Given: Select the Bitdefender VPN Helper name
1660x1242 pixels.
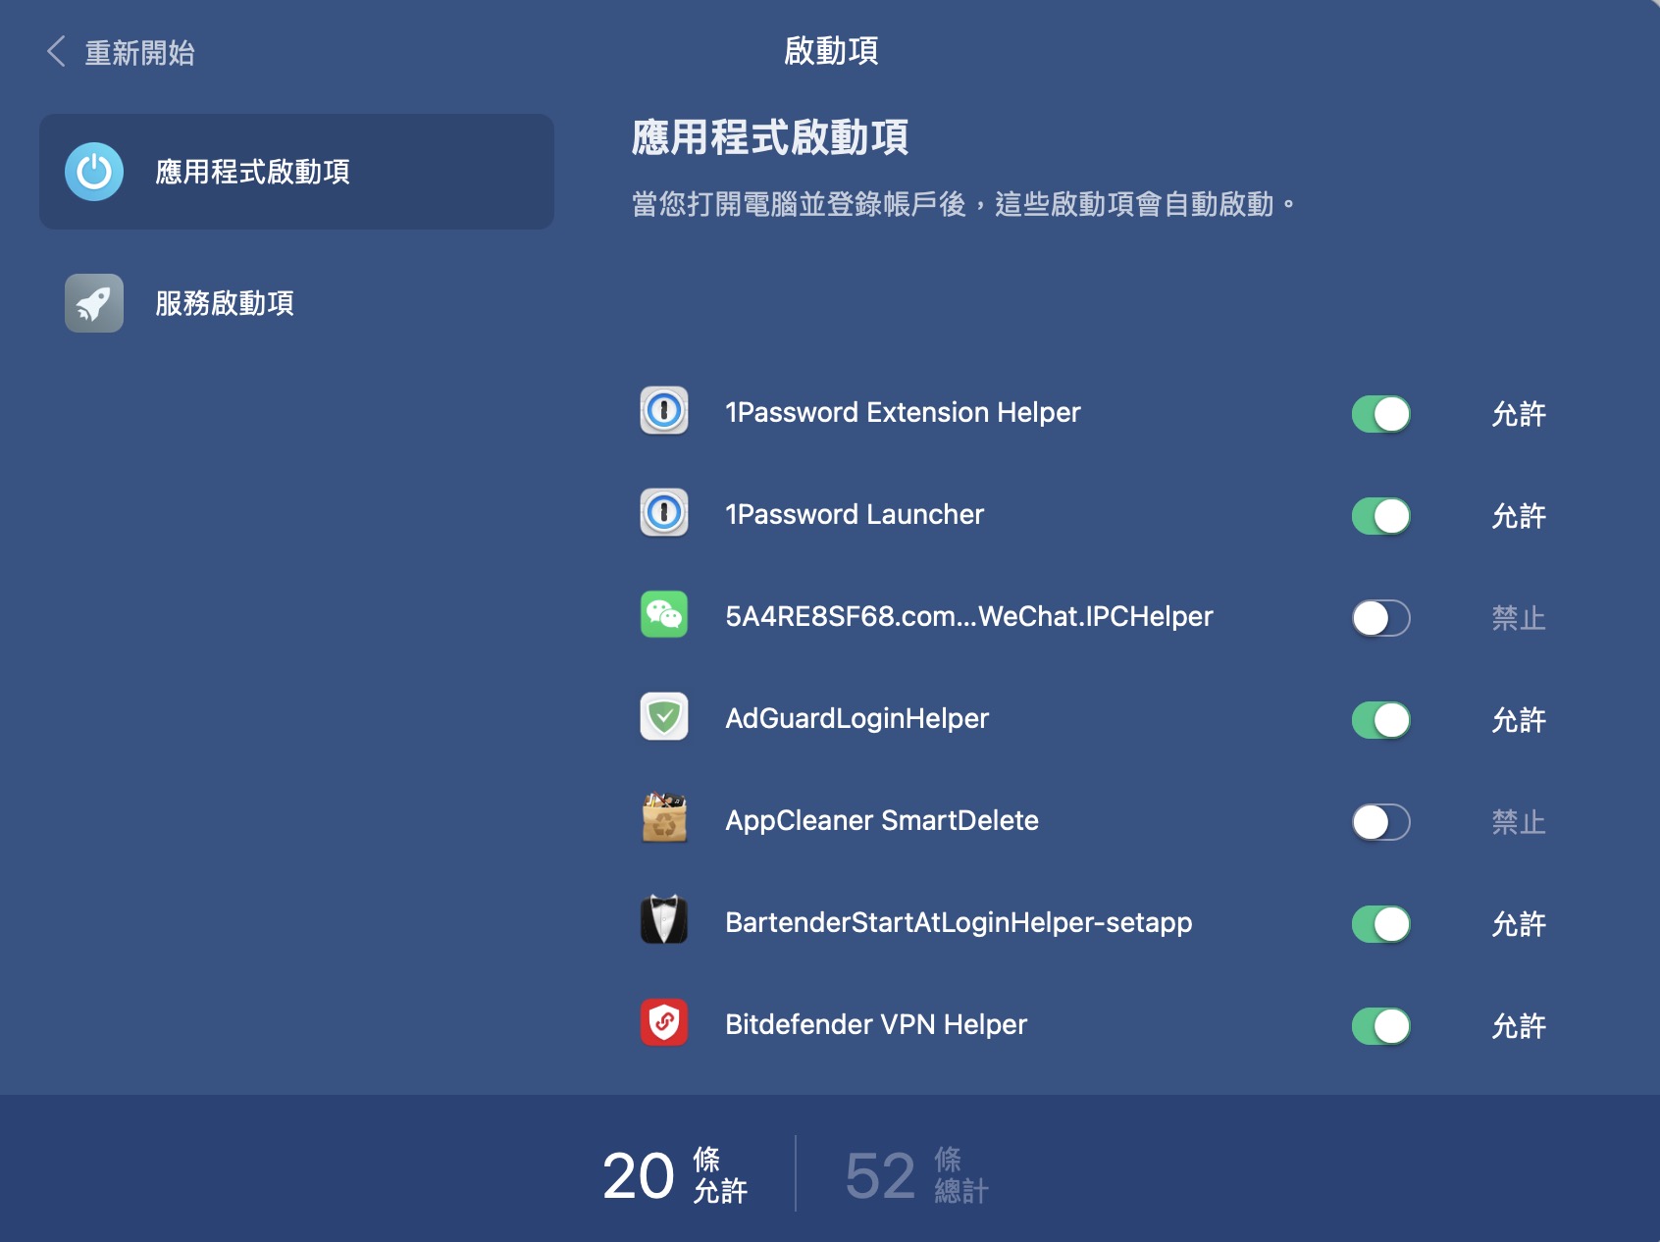Looking at the screenshot, I should (x=876, y=1024).
